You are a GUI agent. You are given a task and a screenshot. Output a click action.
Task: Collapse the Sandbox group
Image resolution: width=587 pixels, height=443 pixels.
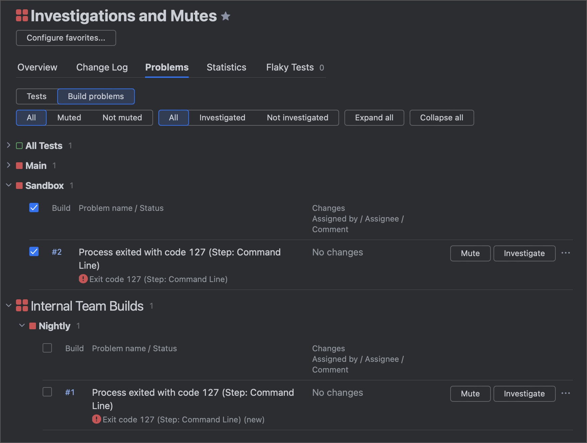click(x=9, y=185)
